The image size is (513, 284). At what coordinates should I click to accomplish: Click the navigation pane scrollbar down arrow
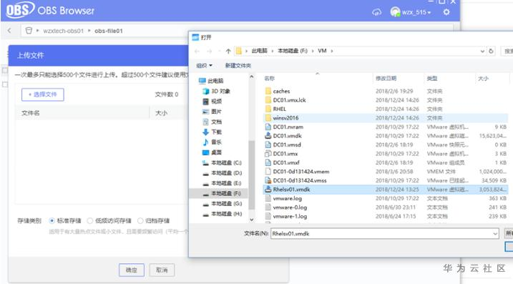251,220
